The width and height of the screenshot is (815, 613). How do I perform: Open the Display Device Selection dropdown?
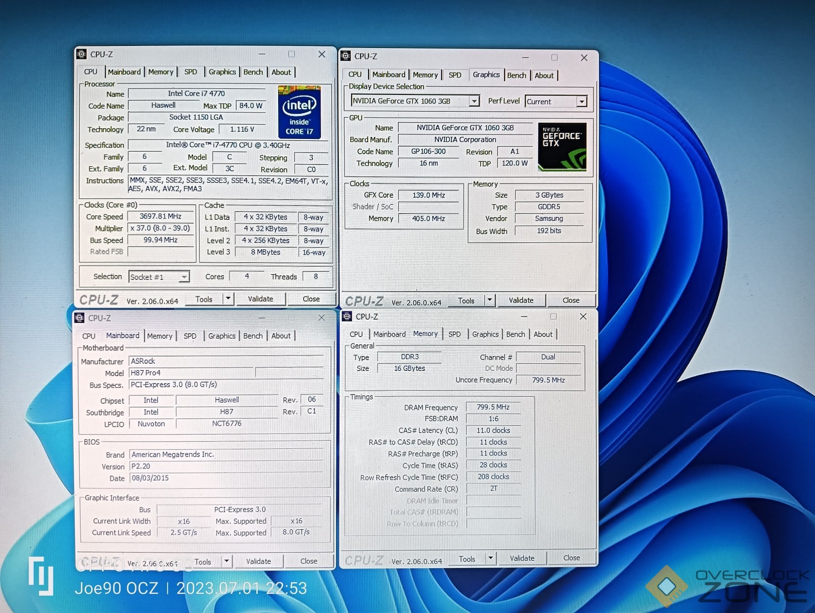coord(474,101)
